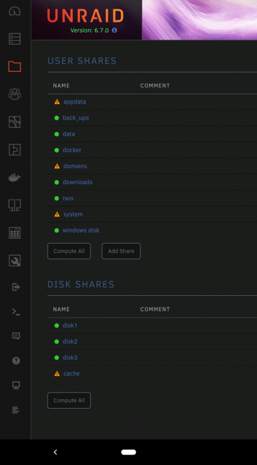Click the green status dot for disk1
Viewport: 257px width, 465px height.
(x=57, y=325)
